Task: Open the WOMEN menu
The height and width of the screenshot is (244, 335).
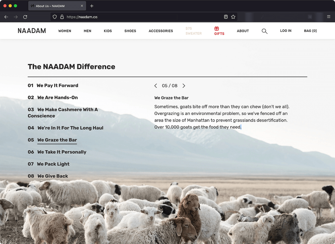Action: [65, 31]
